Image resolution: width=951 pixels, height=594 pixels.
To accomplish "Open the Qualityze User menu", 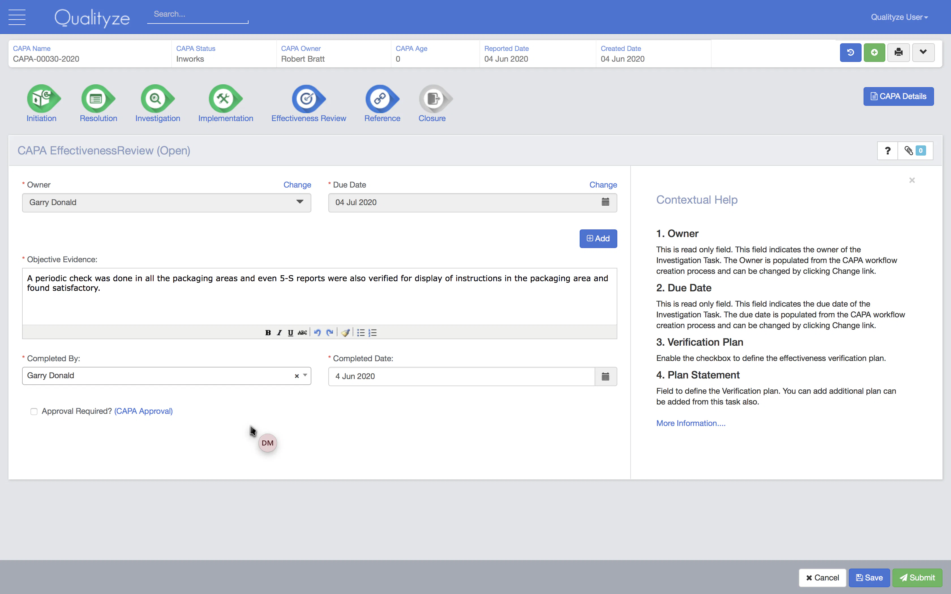I will pyautogui.click(x=899, y=17).
